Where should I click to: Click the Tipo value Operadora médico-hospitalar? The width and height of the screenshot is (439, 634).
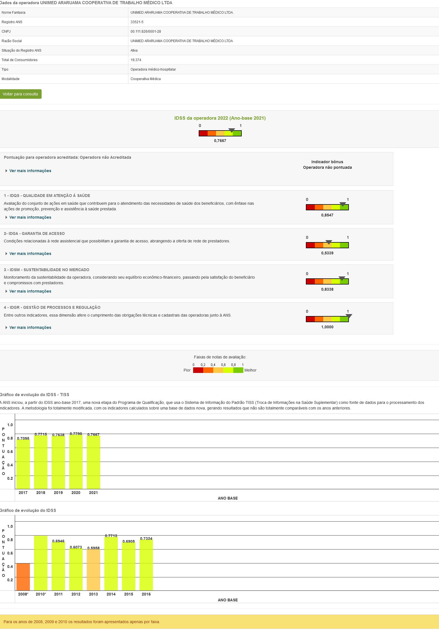pos(153,69)
